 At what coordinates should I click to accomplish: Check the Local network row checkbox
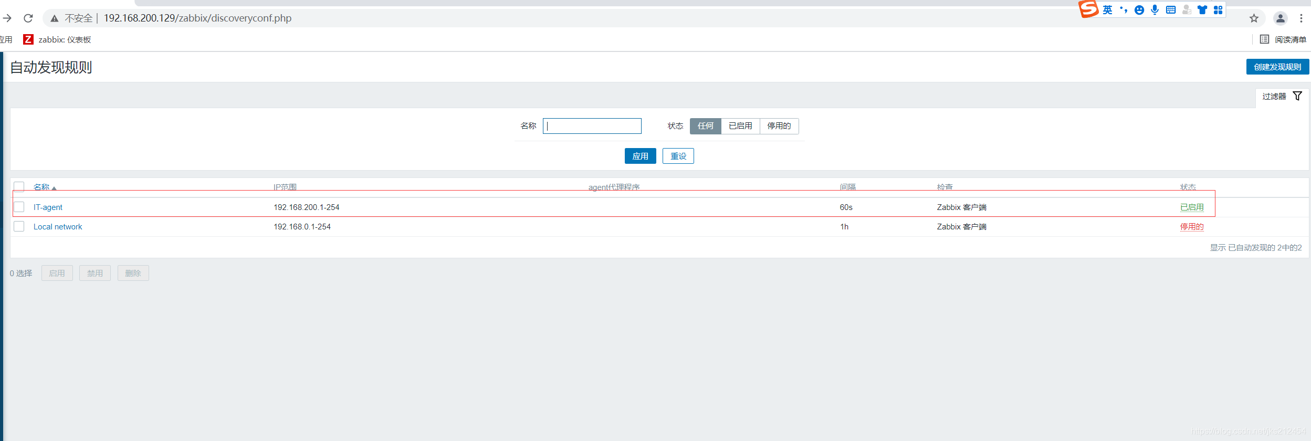pyautogui.click(x=19, y=226)
